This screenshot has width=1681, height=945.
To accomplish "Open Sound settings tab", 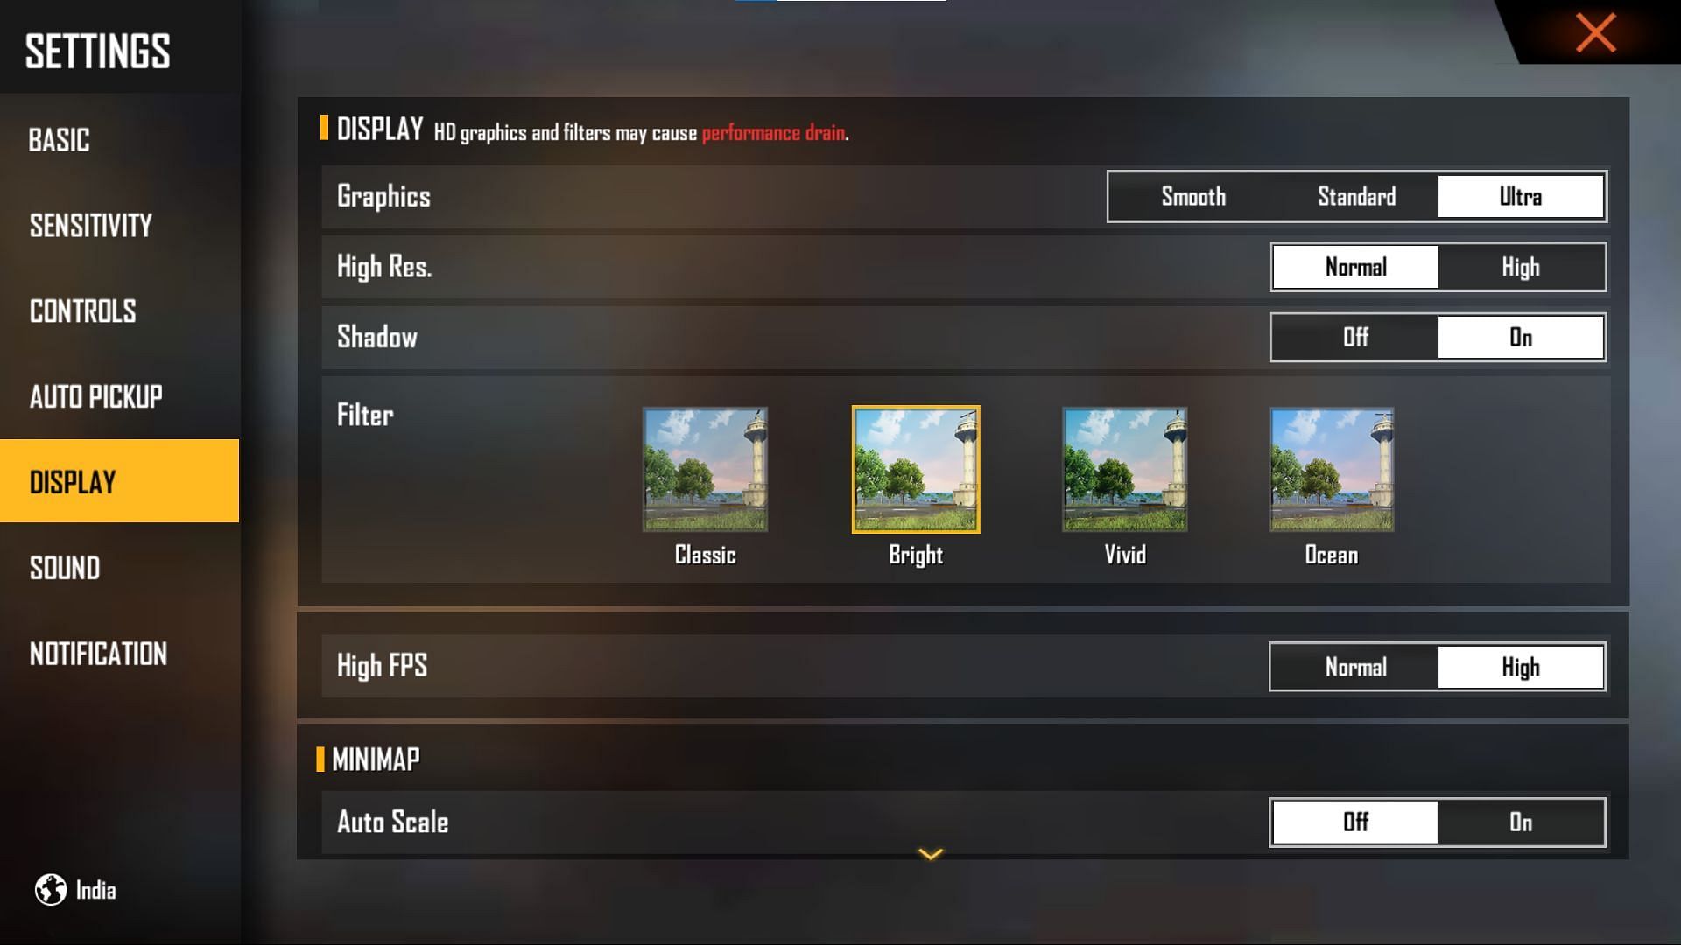I will coord(64,566).
